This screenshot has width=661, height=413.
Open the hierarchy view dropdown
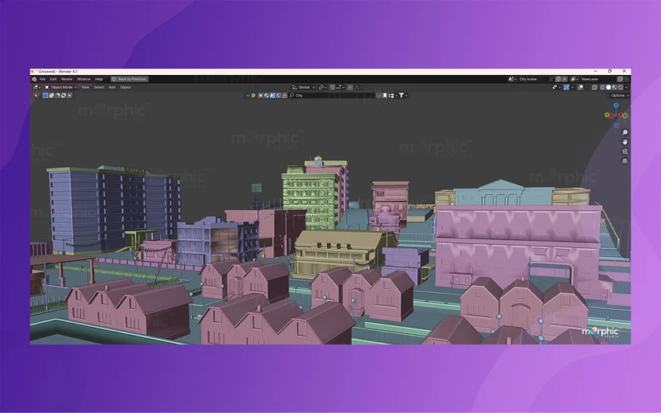[392, 96]
